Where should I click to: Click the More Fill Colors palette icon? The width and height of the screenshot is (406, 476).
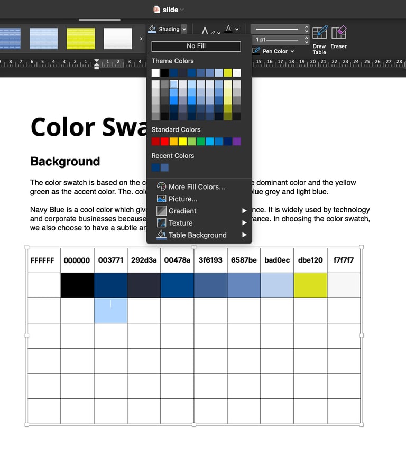pyautogui.click(x=161, y=186)
